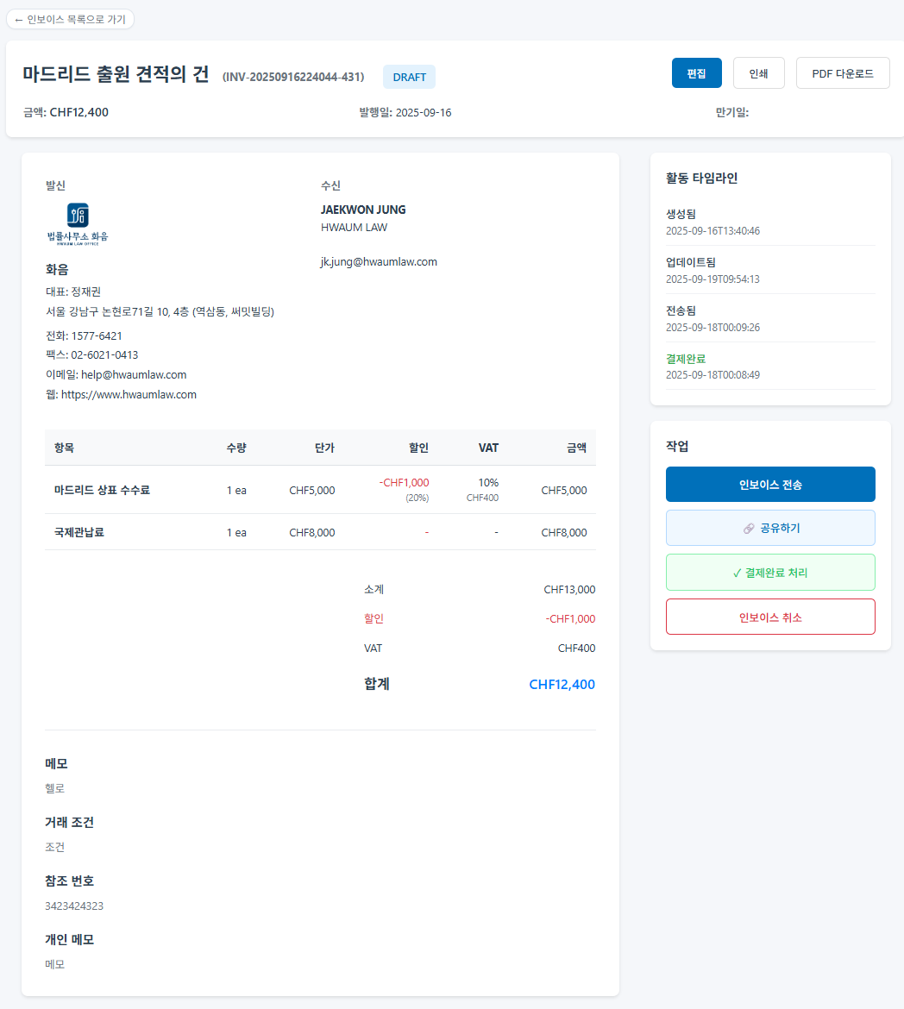Click the 인쇄 button
Screen dimensions: 904x1009
tap(758, 73)
